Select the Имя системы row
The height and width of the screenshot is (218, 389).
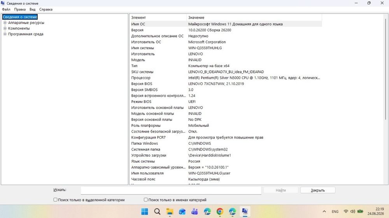coord(226,48)
